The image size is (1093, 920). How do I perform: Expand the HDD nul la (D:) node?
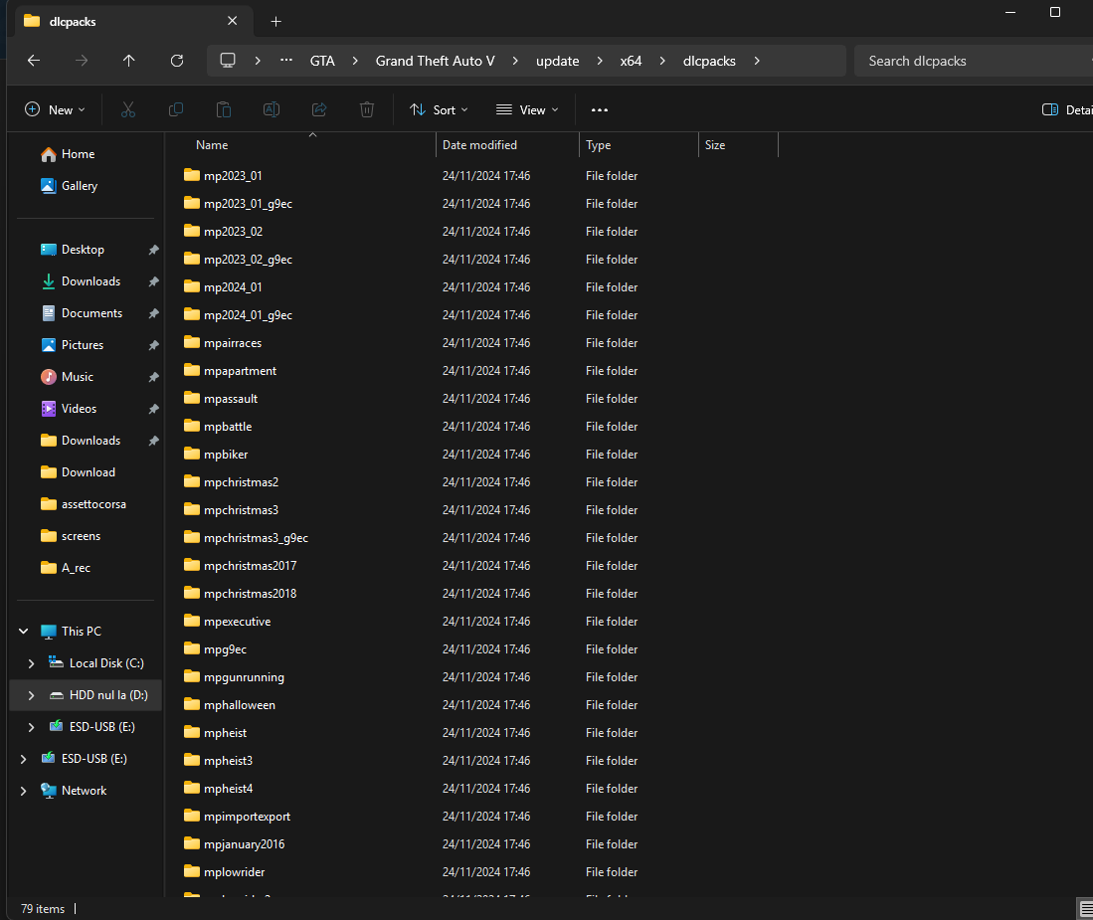[32, 695]
